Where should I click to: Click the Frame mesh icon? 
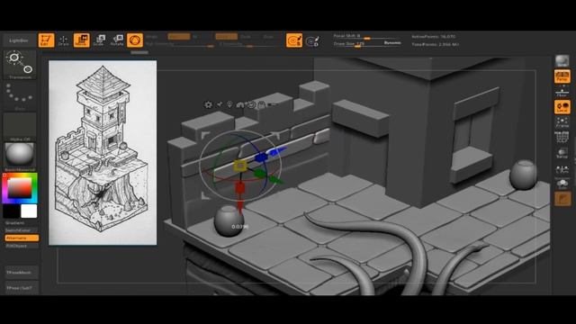pos(562,122)
